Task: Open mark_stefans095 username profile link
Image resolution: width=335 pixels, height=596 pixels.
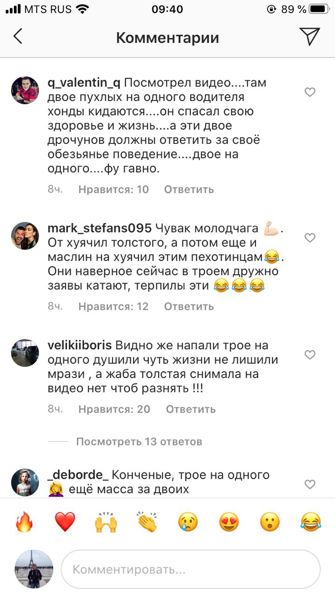Action: 100,228
